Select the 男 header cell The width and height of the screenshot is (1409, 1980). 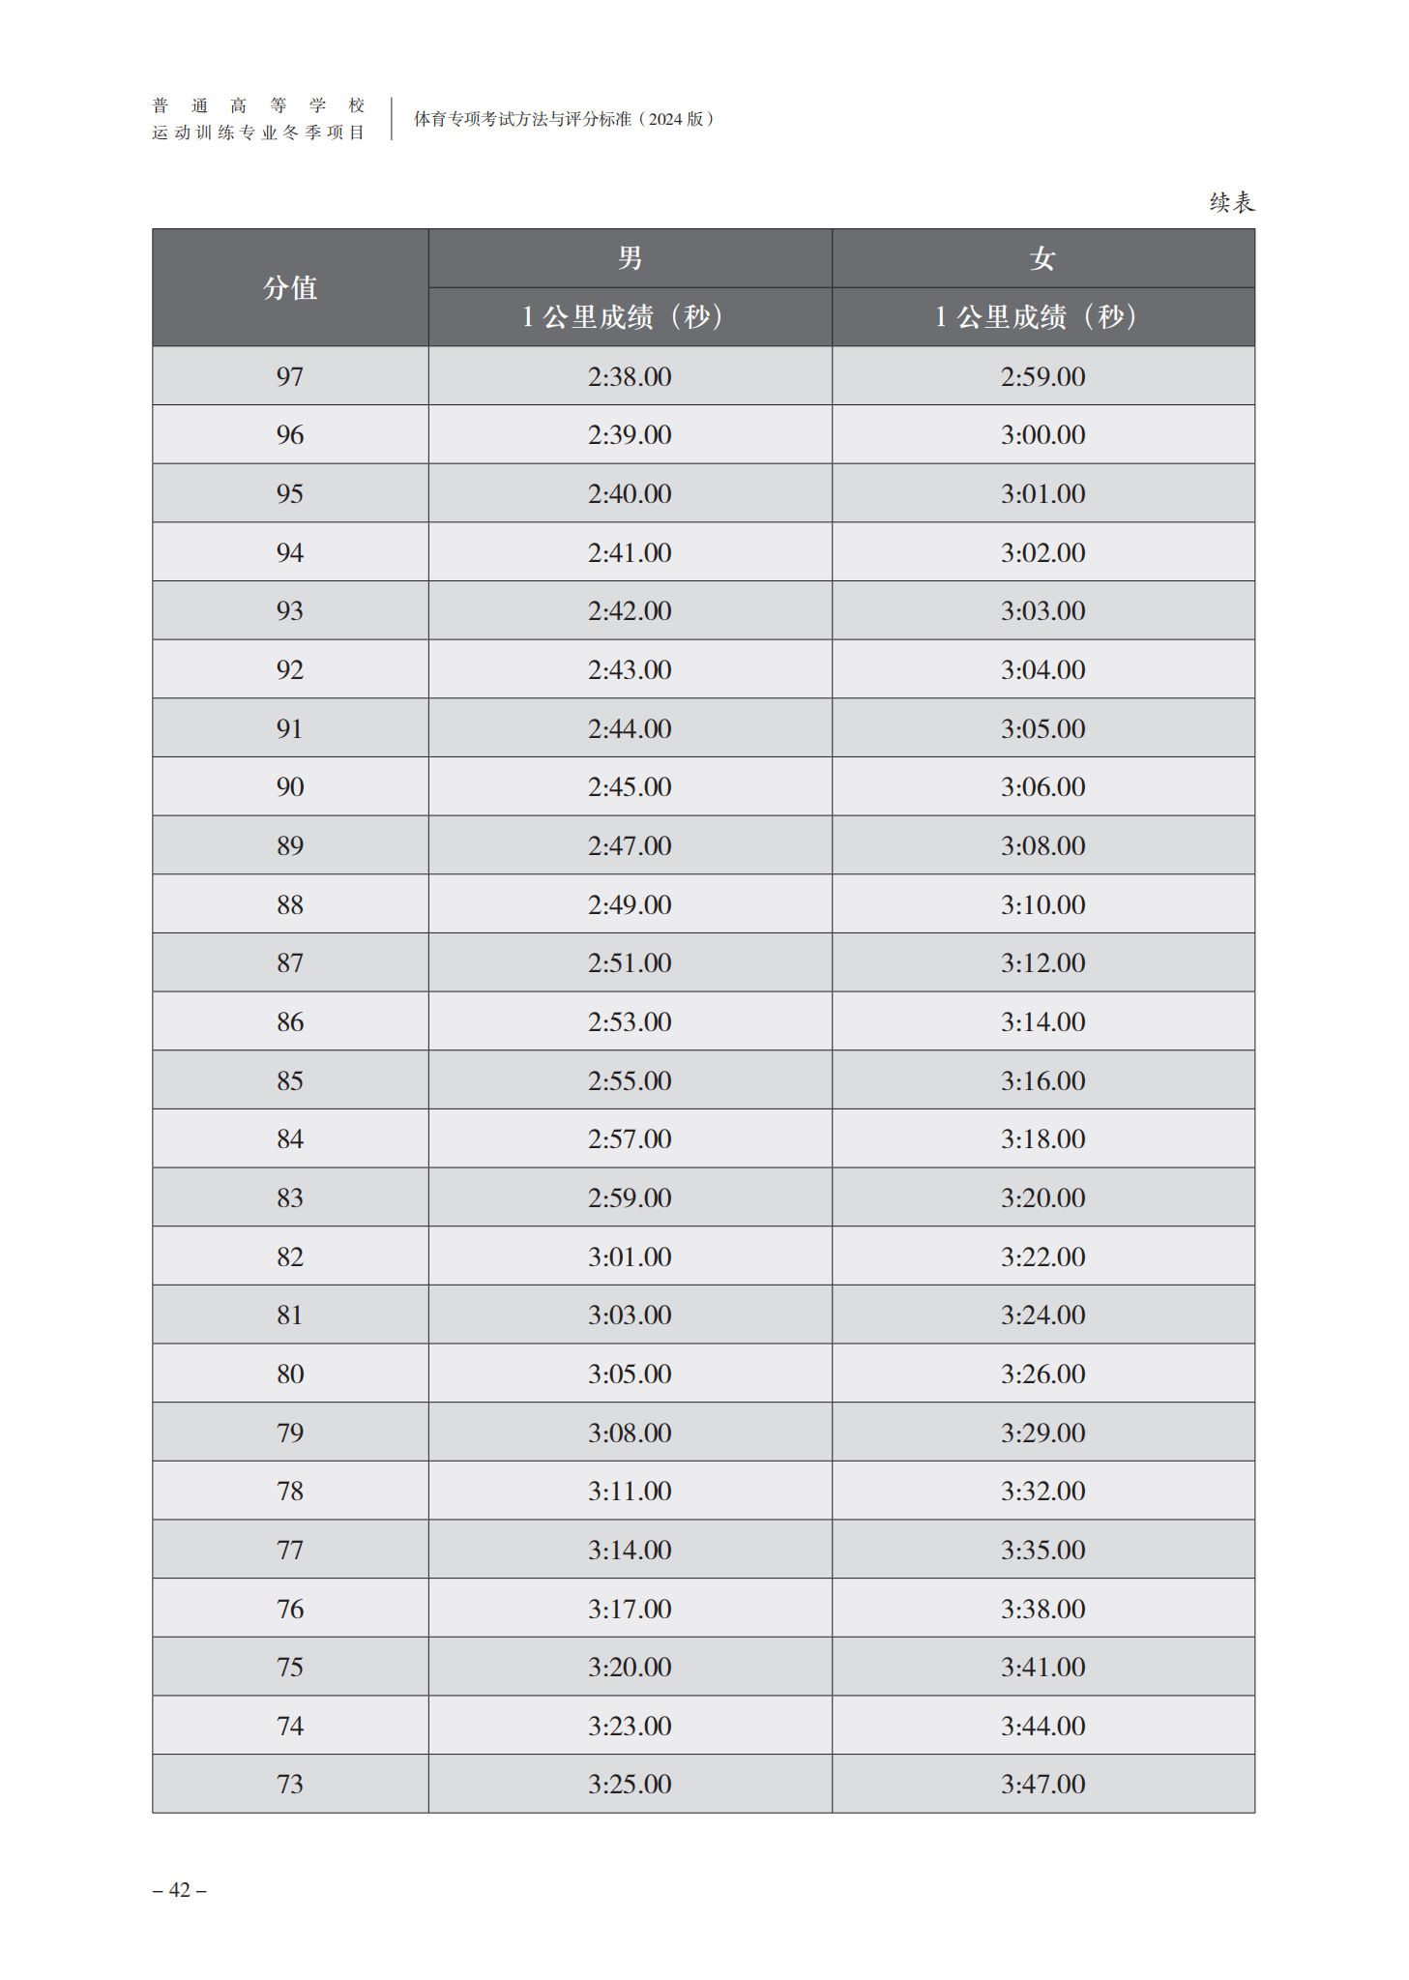point(630,258)
